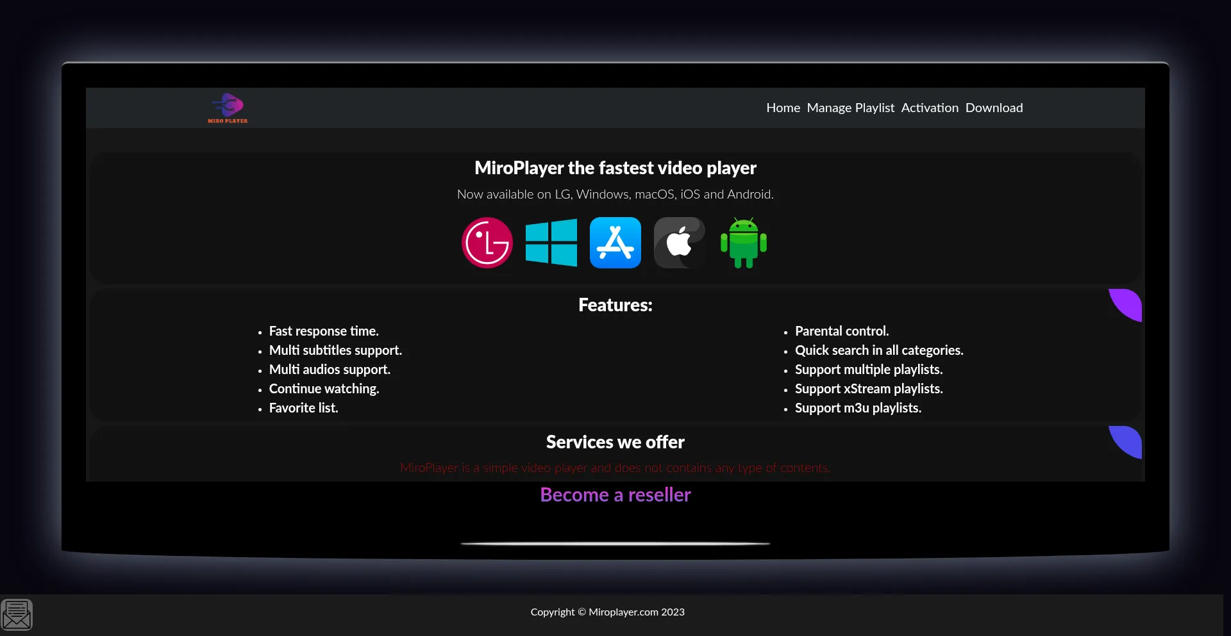Click the white bar under the TV screen

[x=615, y=544]
